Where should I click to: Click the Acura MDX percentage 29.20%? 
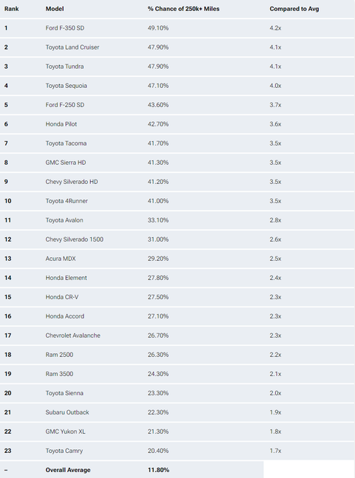pos(158,259)
